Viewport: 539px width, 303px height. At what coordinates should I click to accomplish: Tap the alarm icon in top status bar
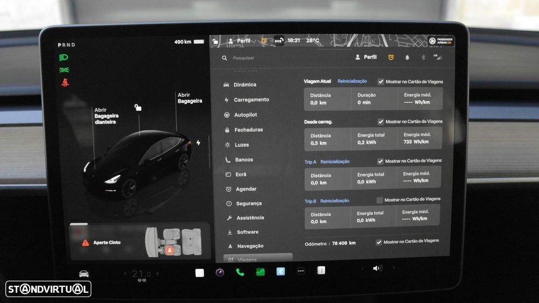264,41
